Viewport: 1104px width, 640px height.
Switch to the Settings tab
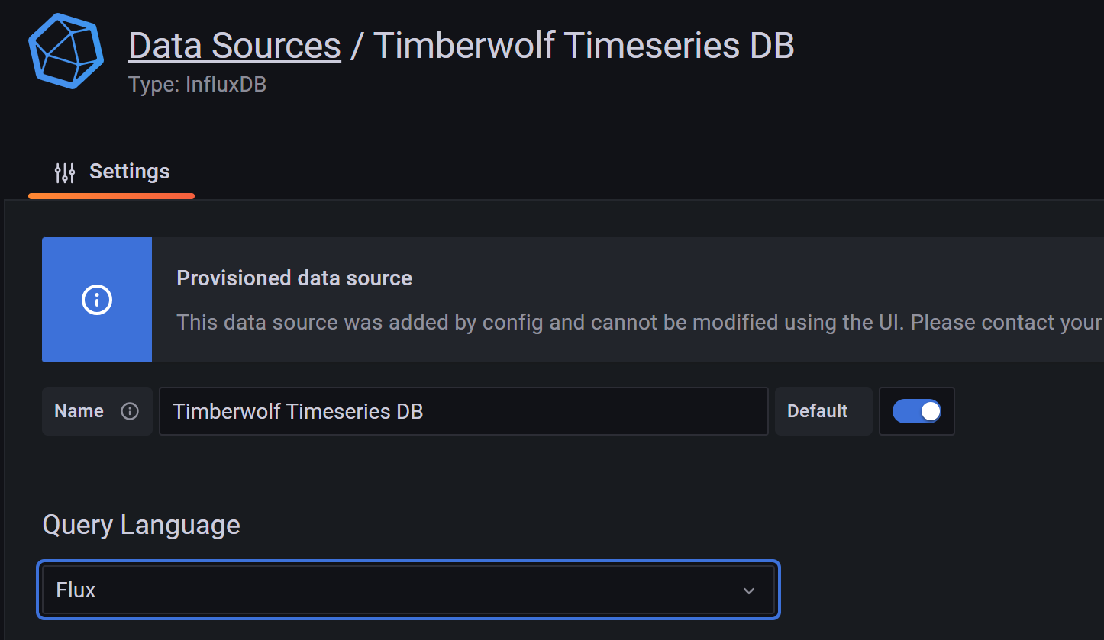[111, 172]
